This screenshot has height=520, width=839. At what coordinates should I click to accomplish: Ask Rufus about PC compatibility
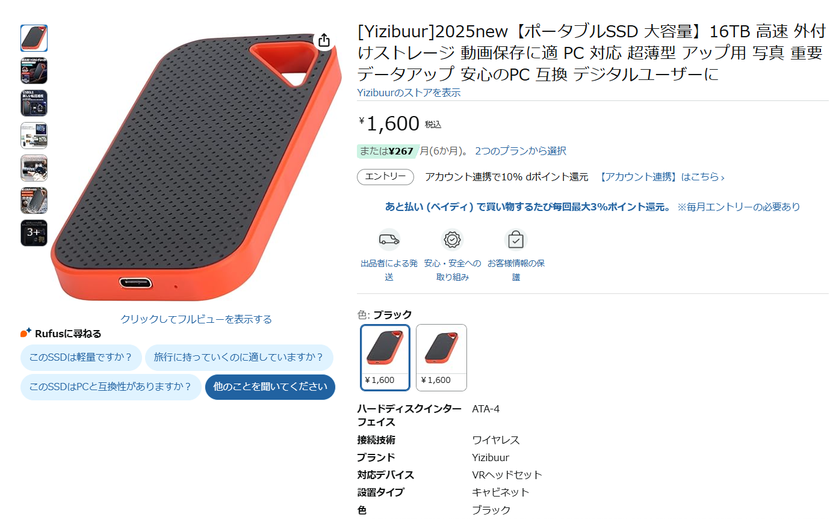coord(111,387)
